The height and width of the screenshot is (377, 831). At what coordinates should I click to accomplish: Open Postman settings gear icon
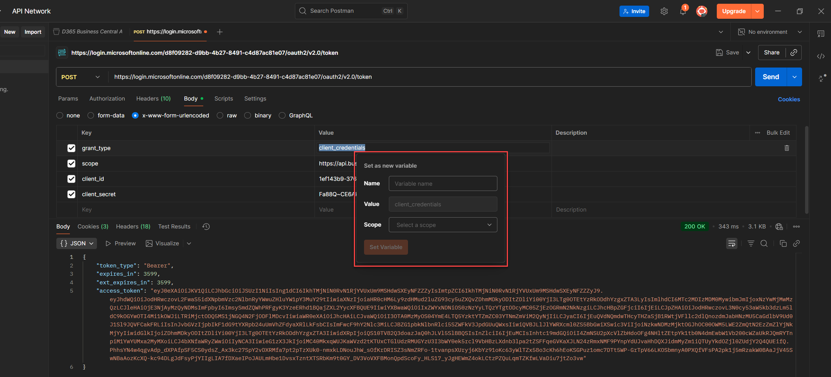(x=664, y=11)
